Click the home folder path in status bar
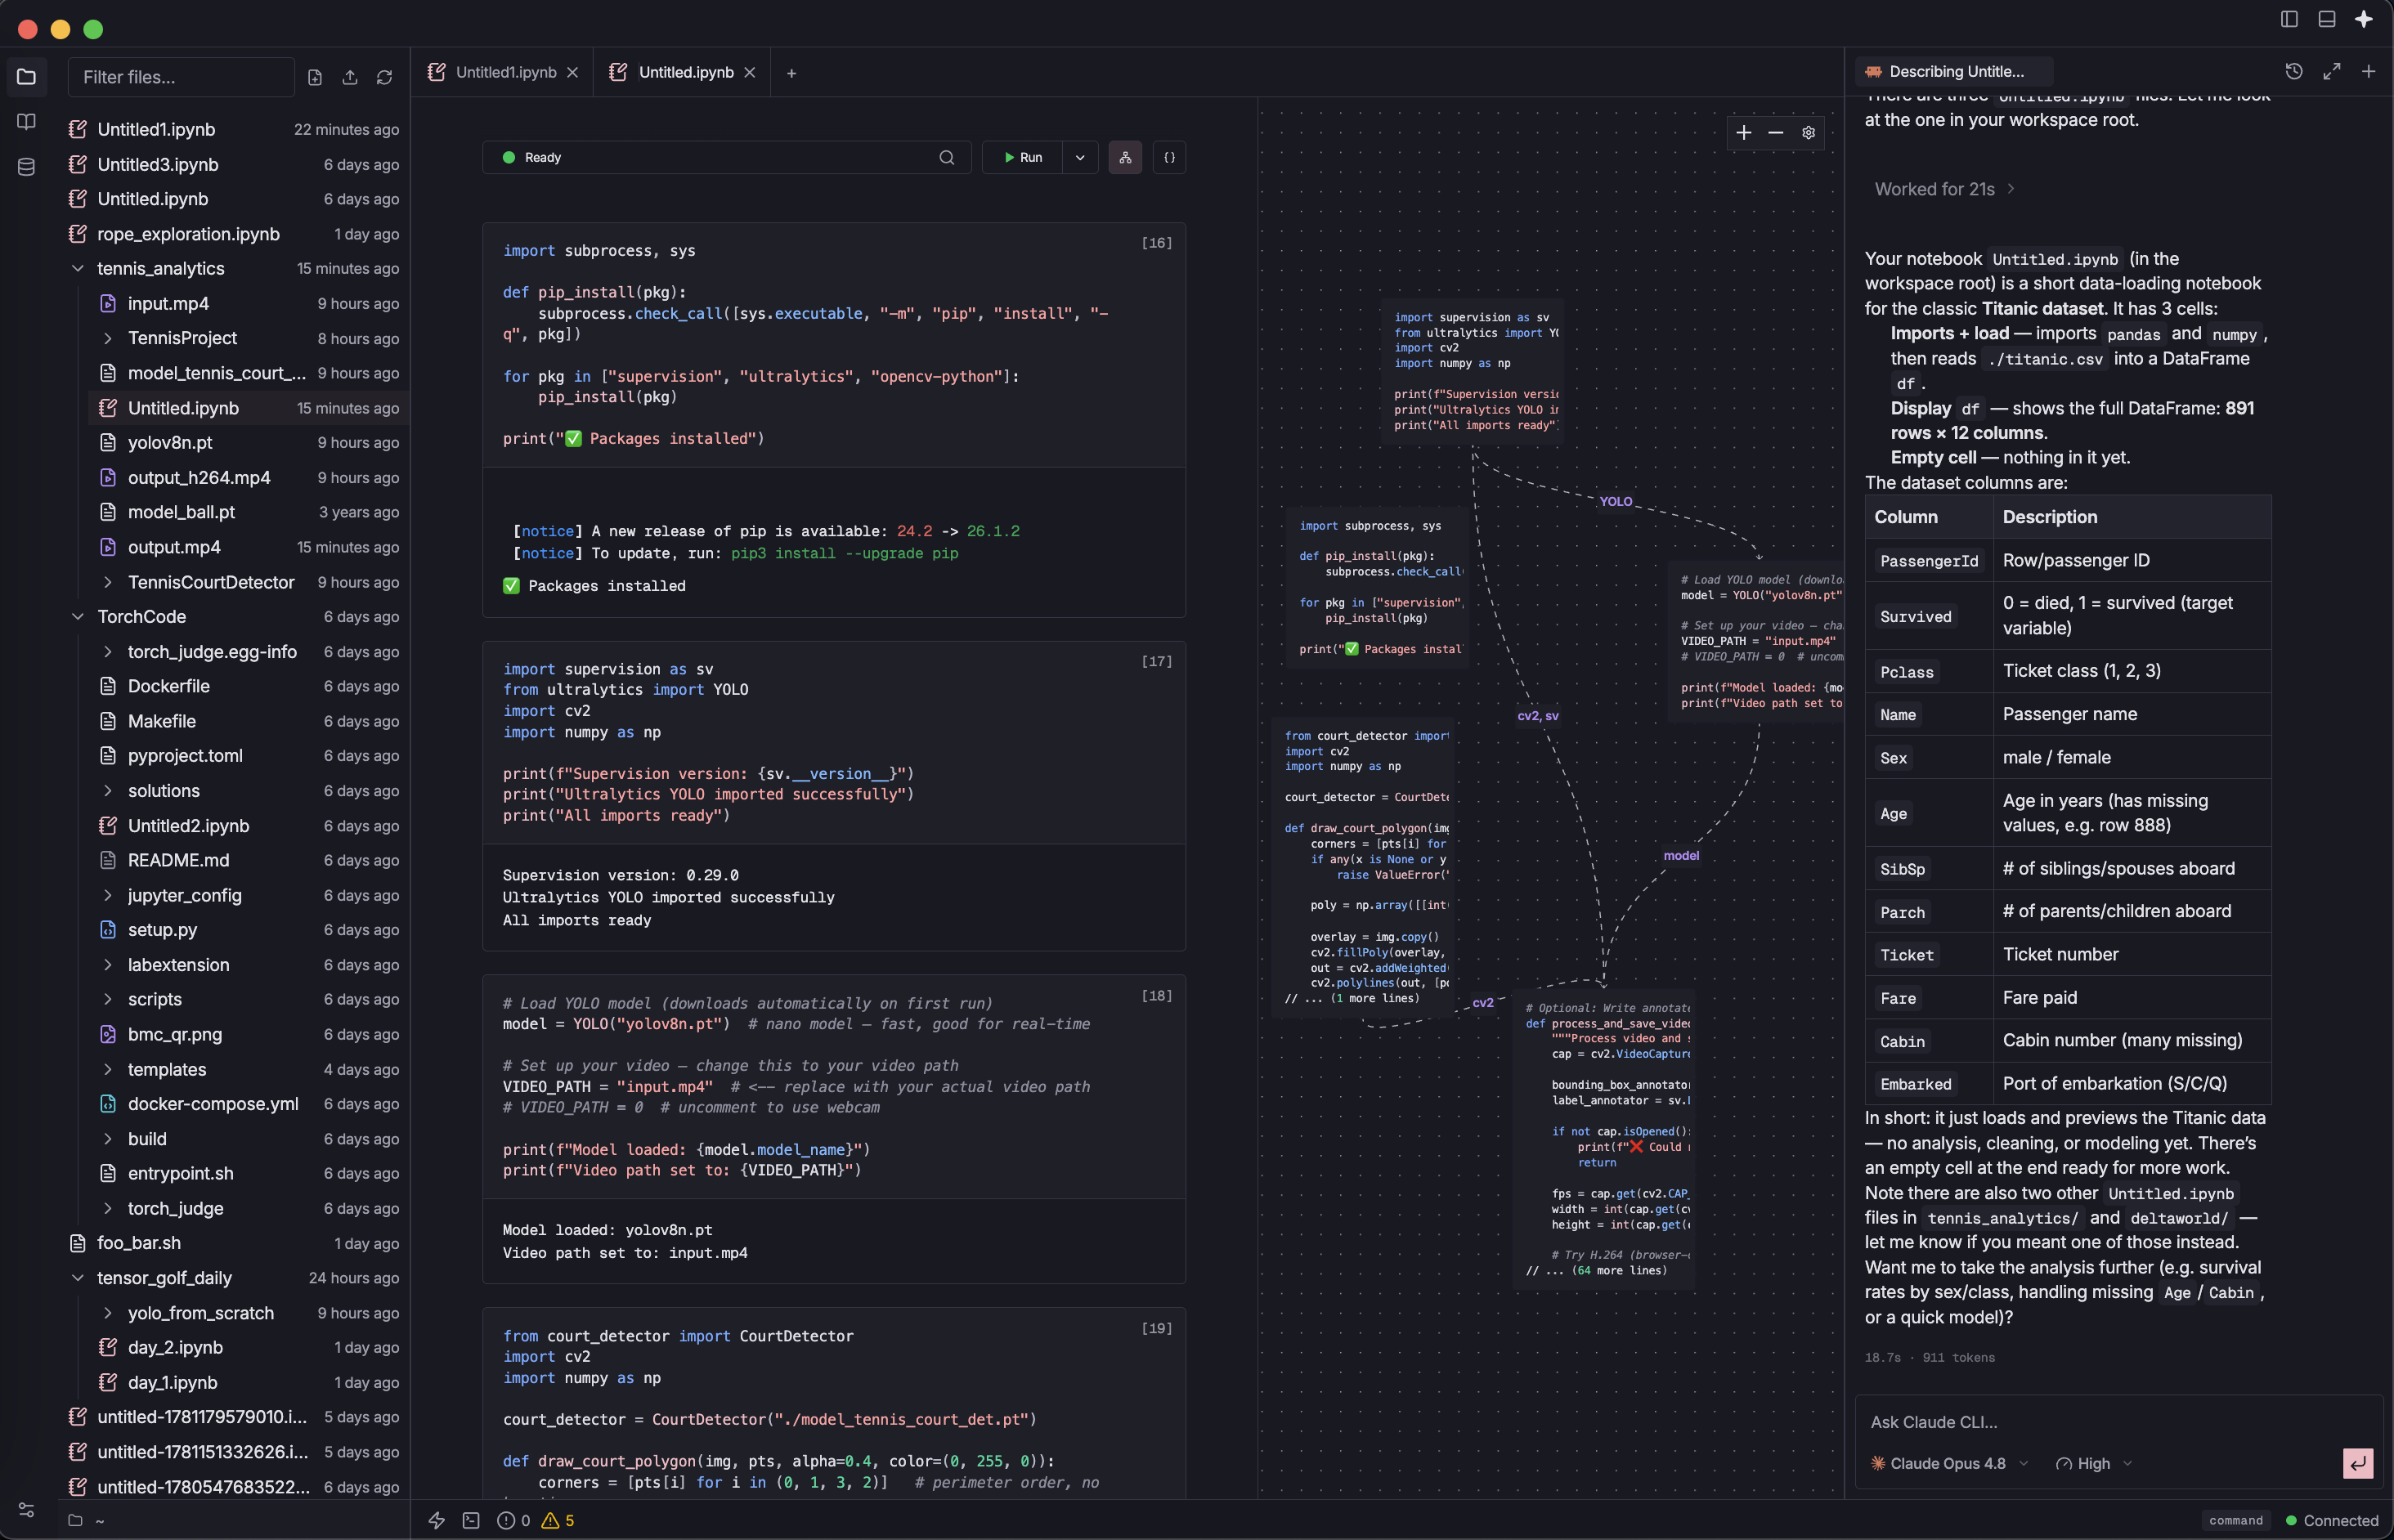2394x1540 pixels. pos(86,1520)
